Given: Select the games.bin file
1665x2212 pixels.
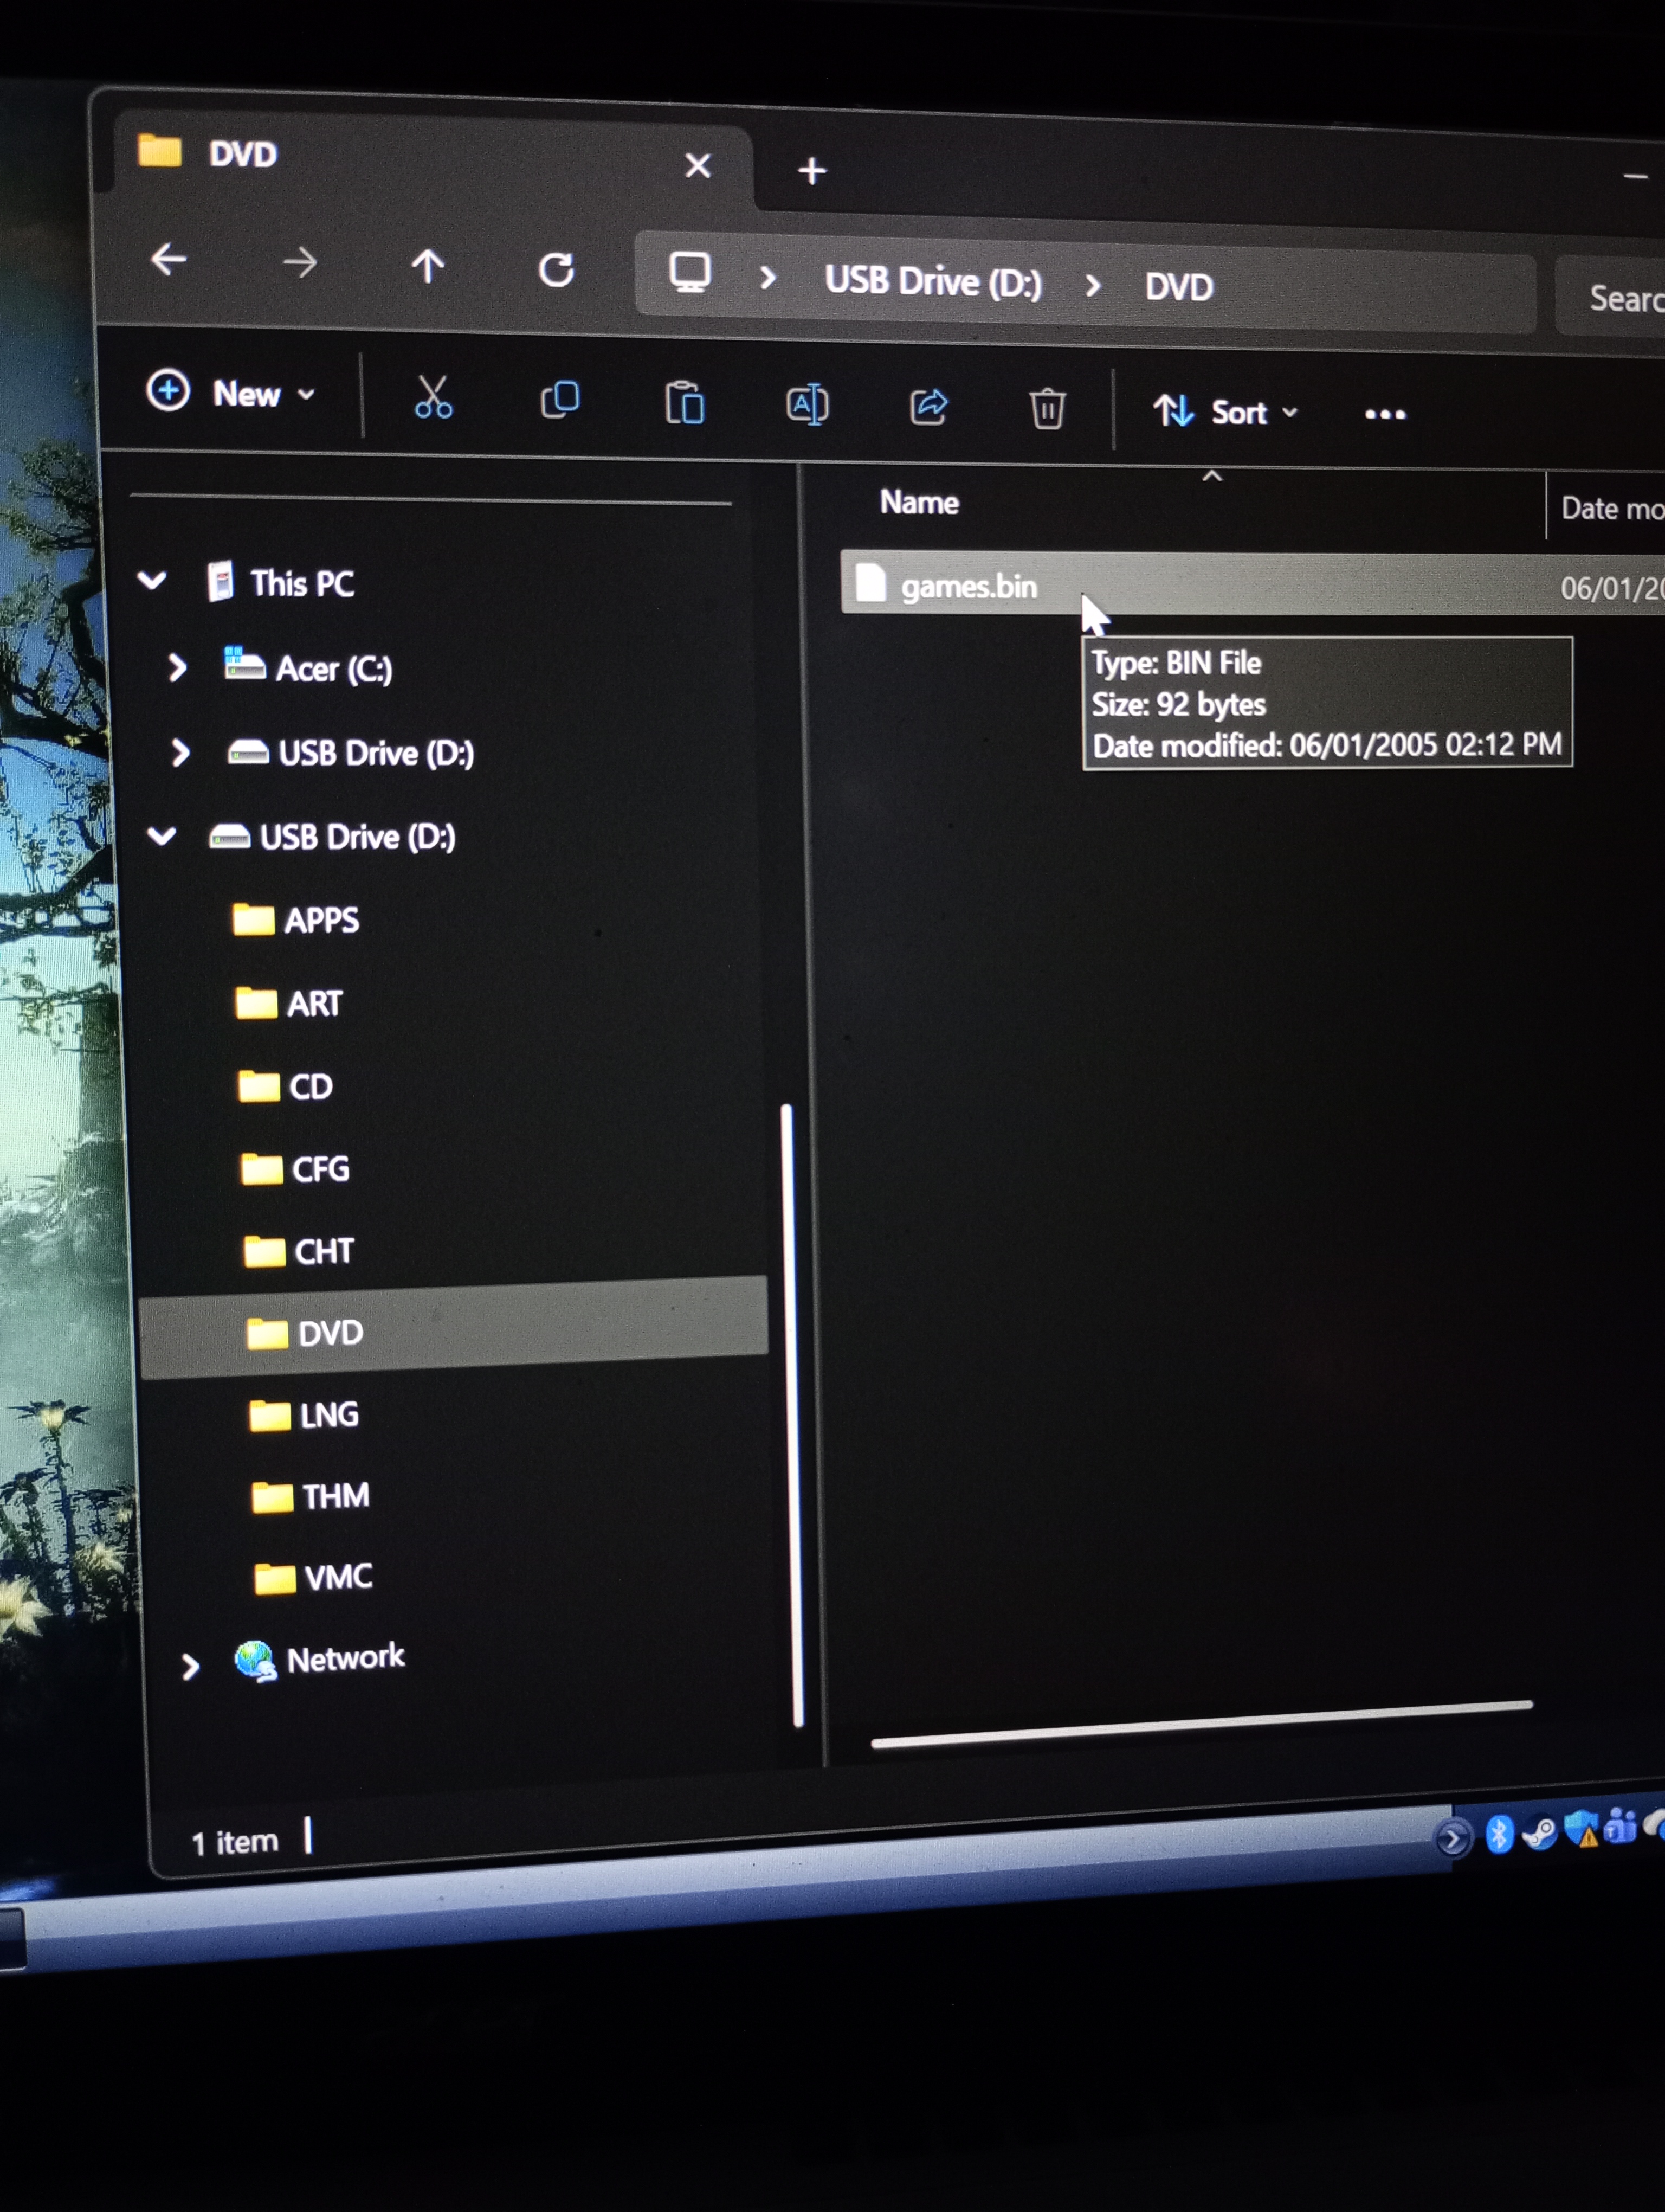Looking at the screenshot, I should coord(967,586).
